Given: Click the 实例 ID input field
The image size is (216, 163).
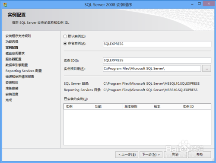Looking at the screenshot, I should pyautogui.click(x=157, y=61).
